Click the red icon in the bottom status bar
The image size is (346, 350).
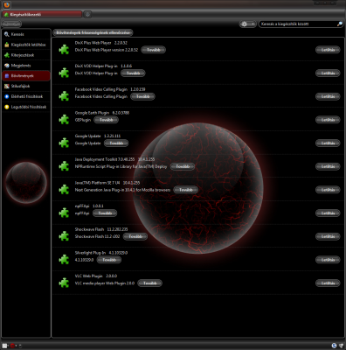click(12, 346)
